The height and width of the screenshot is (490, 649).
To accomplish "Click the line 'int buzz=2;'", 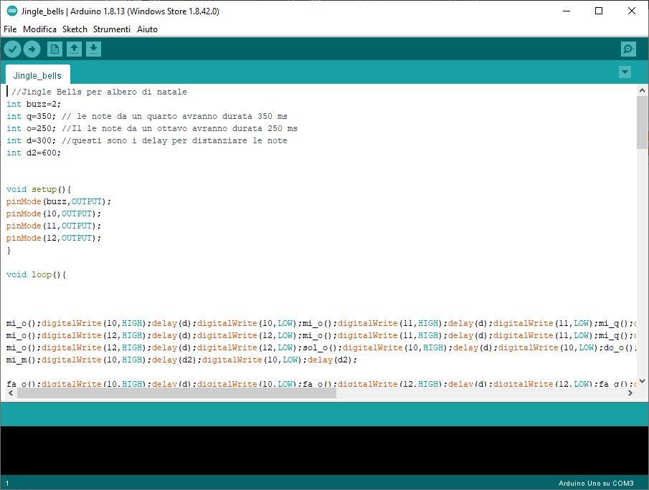I will click(34, 104).
